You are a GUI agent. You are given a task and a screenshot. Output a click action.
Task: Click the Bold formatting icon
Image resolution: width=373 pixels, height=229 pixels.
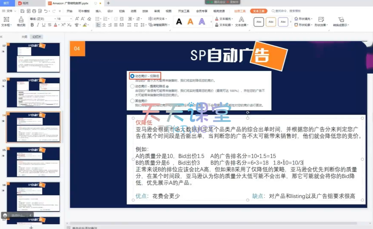pos(32,25)
